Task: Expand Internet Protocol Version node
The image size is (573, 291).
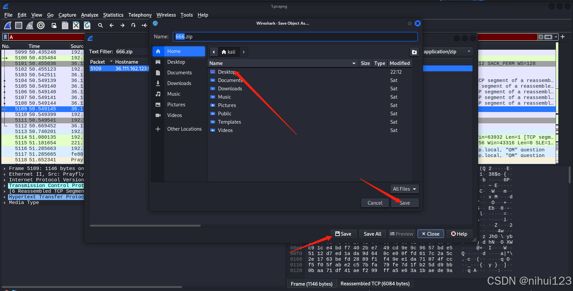Action: point(5,180)
